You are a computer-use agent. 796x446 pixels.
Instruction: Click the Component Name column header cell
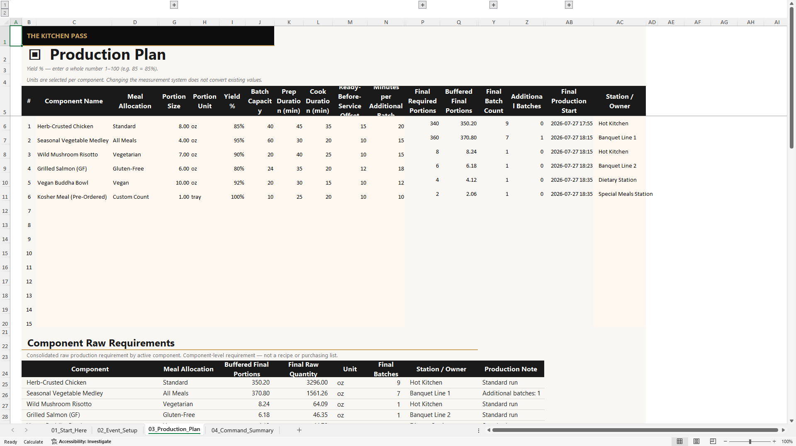[x=73, y=101]
